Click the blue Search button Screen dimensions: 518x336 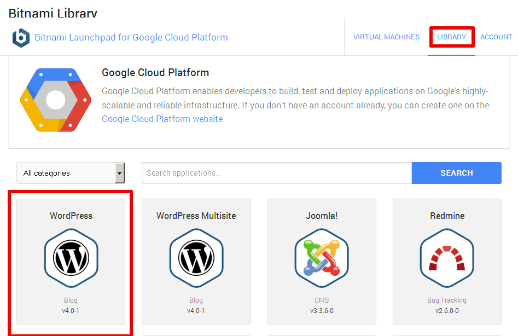[457, 173]
